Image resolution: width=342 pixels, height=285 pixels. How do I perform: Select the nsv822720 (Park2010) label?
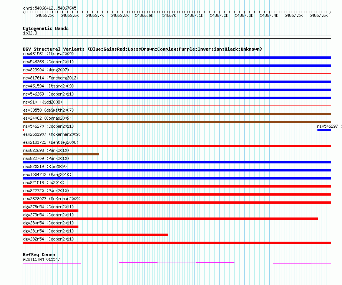coord(46,191)
